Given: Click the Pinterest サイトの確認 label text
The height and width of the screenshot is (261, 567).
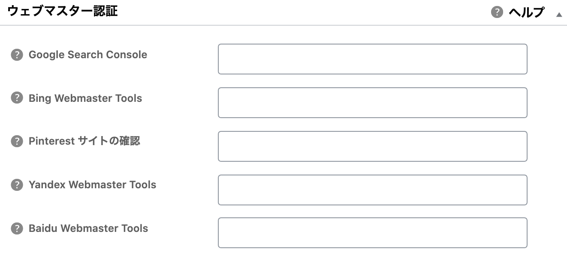Looking at the screenshot, I should point(84,141).
